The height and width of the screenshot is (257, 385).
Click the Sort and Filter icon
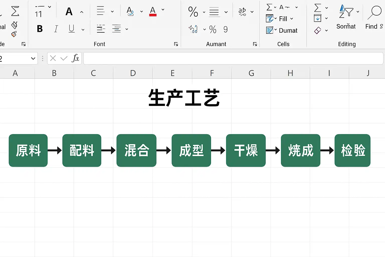tap(346, 12)
